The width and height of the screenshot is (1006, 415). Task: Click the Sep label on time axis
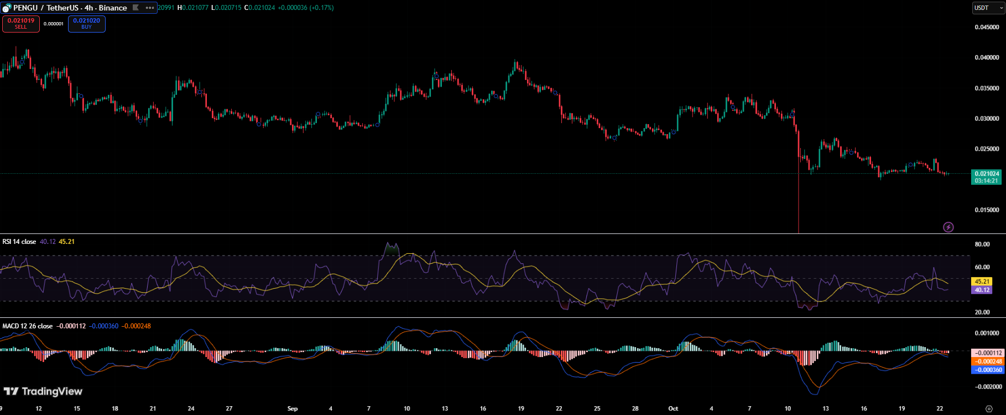point(293,408)
